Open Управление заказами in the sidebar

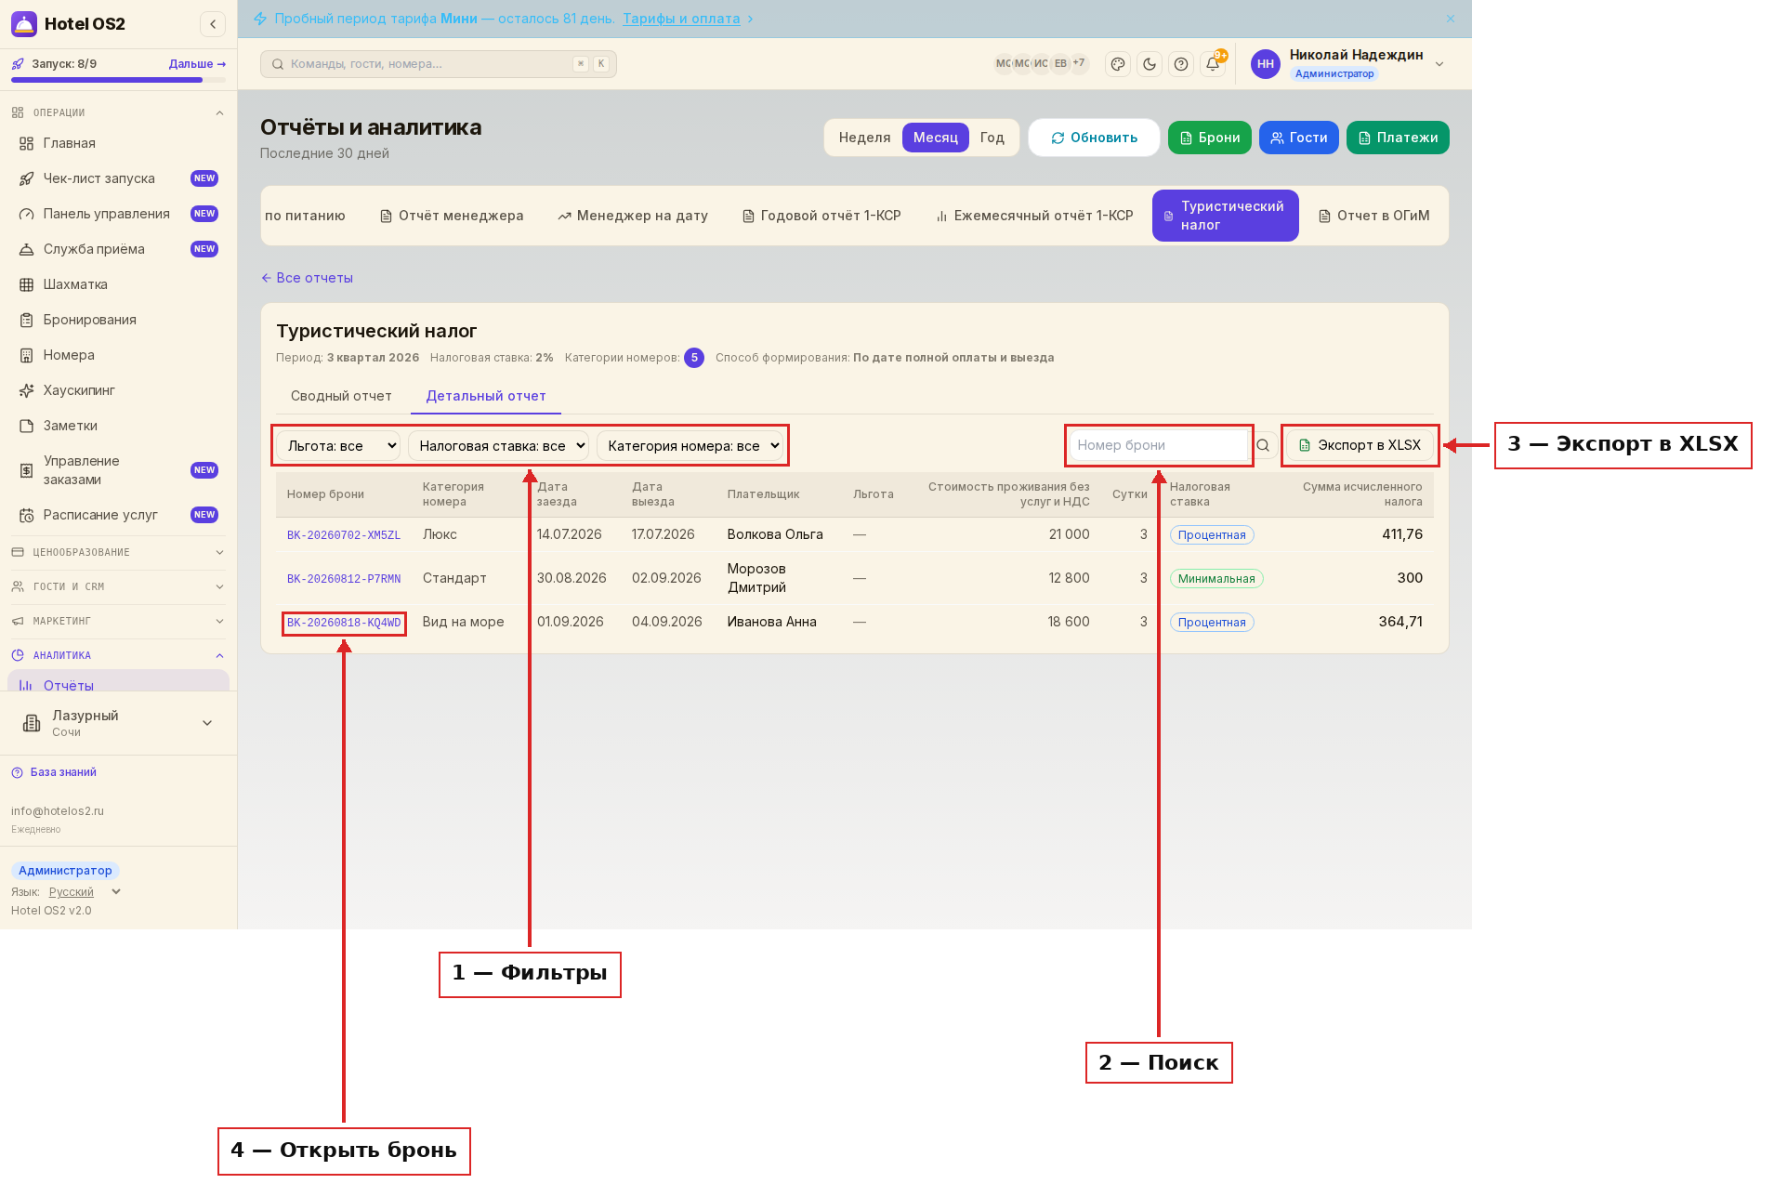[118, 470]
